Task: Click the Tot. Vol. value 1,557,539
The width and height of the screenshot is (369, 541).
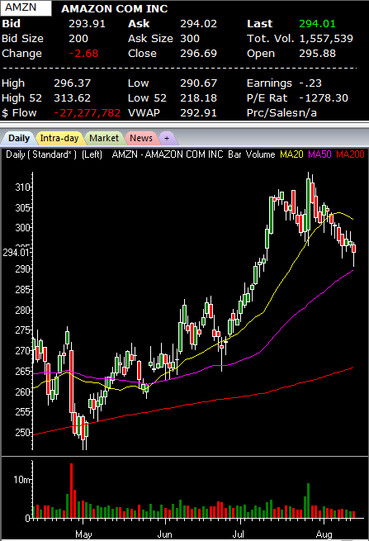Action: [326, 39]
